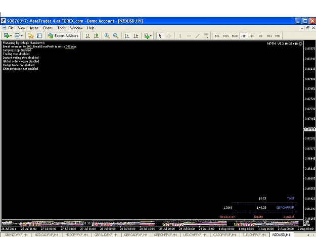This screenshot has width=316, height=237.
Task: Switch to GBPAUDFXF,H4 chart tab
Action: click(x=106, y=235)
